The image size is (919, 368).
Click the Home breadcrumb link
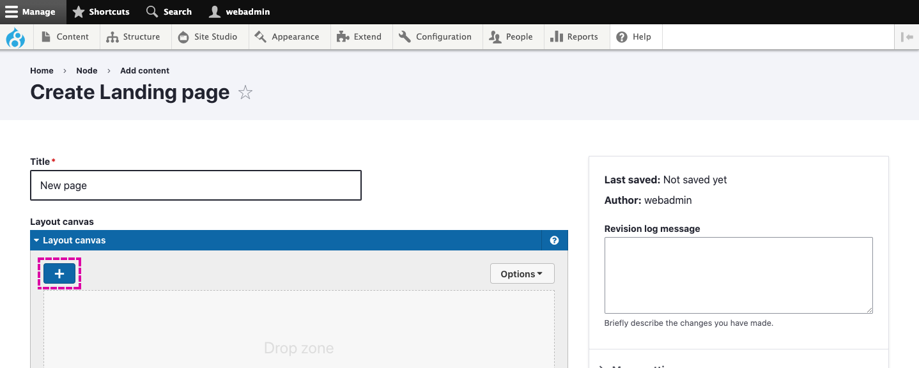(42, 71)
